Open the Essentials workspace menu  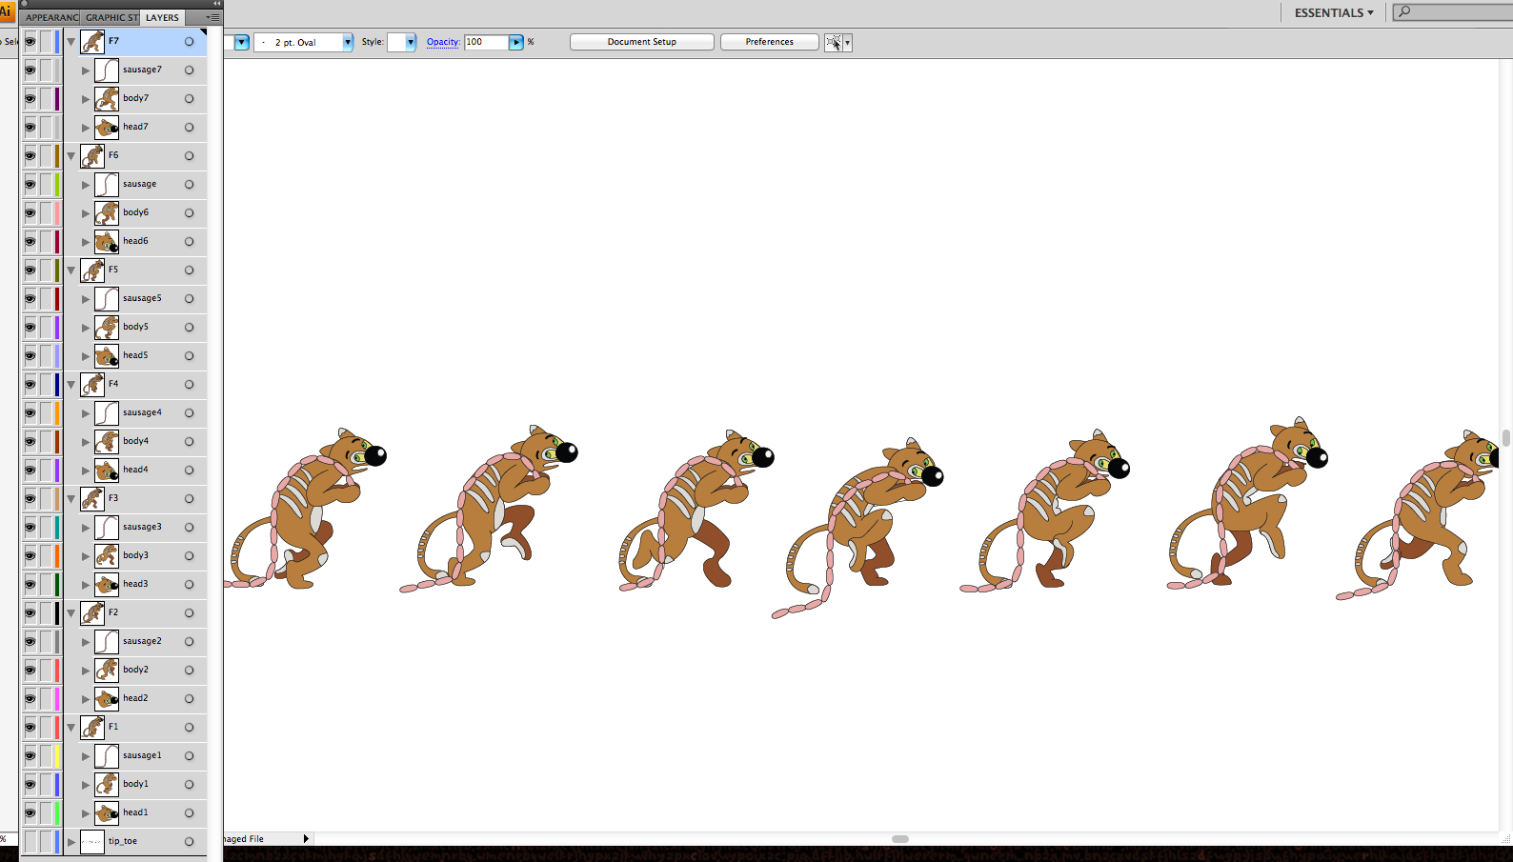tap(1334, 12)
